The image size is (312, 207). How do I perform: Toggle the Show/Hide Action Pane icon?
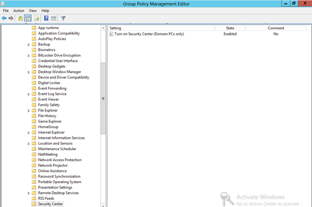(x=53, y=19)
